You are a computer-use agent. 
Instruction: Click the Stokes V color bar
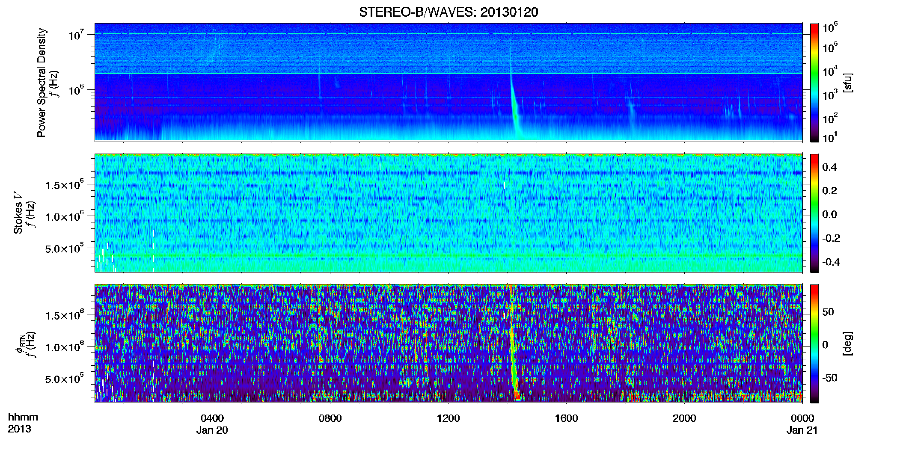(x=814, y=213)
